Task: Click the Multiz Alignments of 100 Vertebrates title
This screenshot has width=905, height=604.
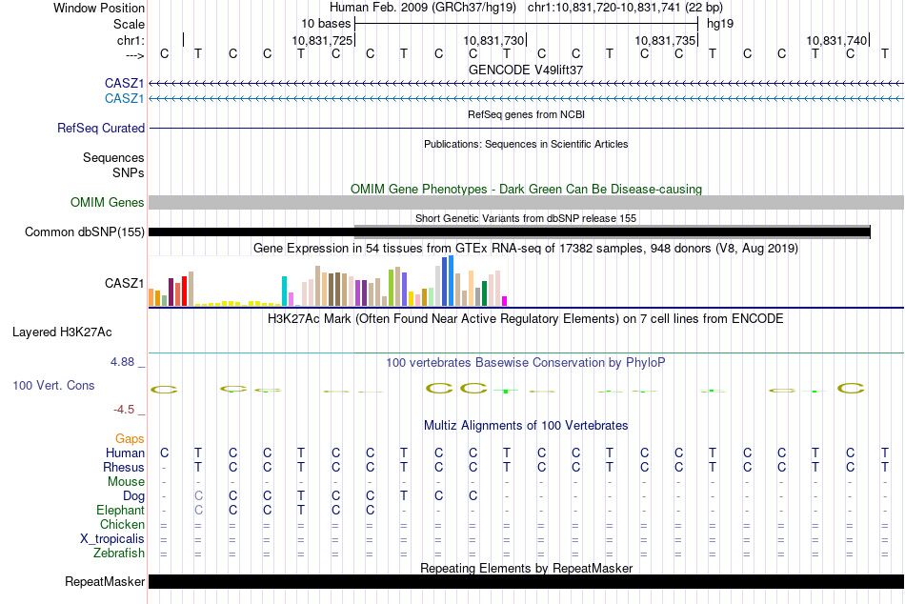Action: tap(526, 425)
